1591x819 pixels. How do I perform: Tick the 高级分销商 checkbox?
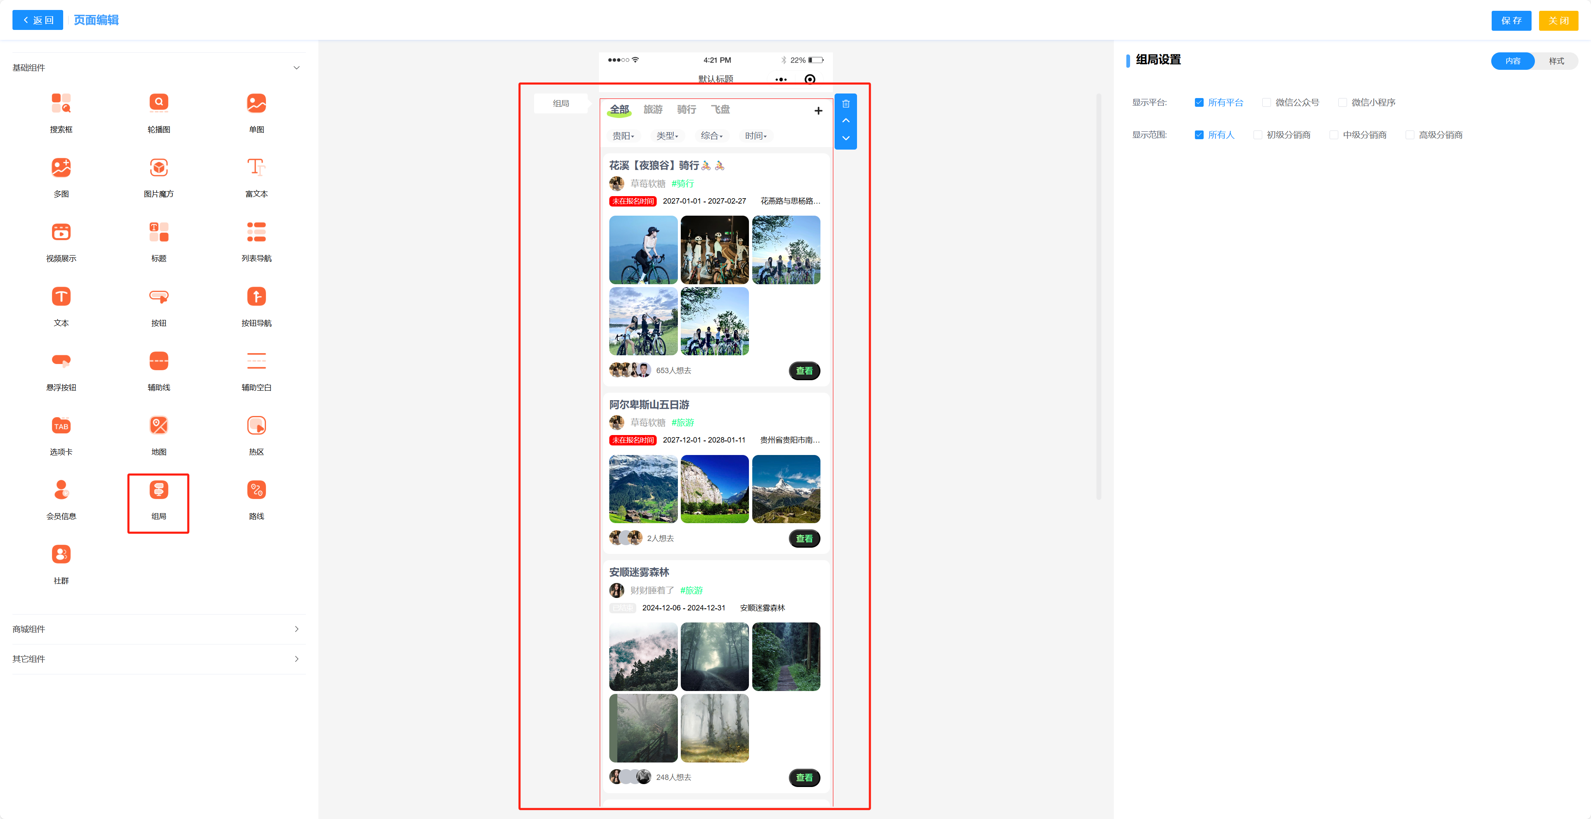(1409, 135)
